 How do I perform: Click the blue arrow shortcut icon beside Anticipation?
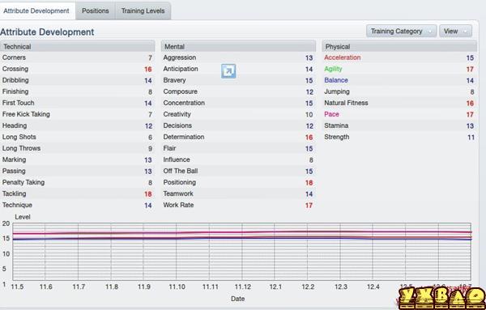pos(228,71)
